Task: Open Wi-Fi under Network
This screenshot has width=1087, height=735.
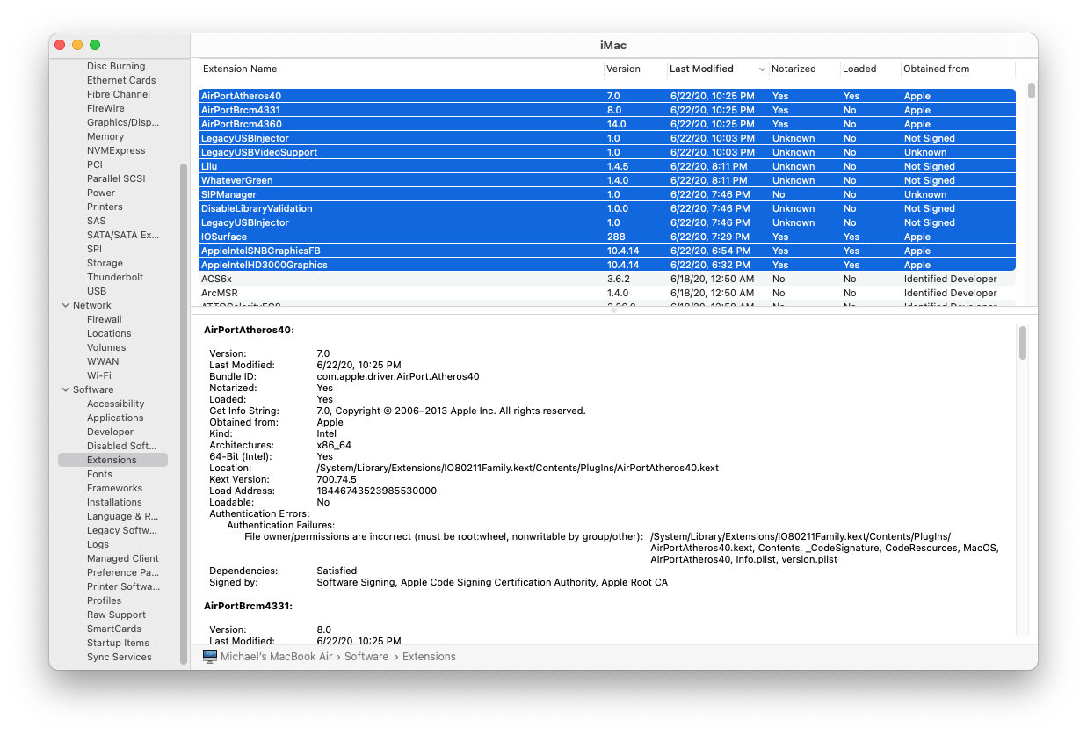Action: [x=99, y=375]
